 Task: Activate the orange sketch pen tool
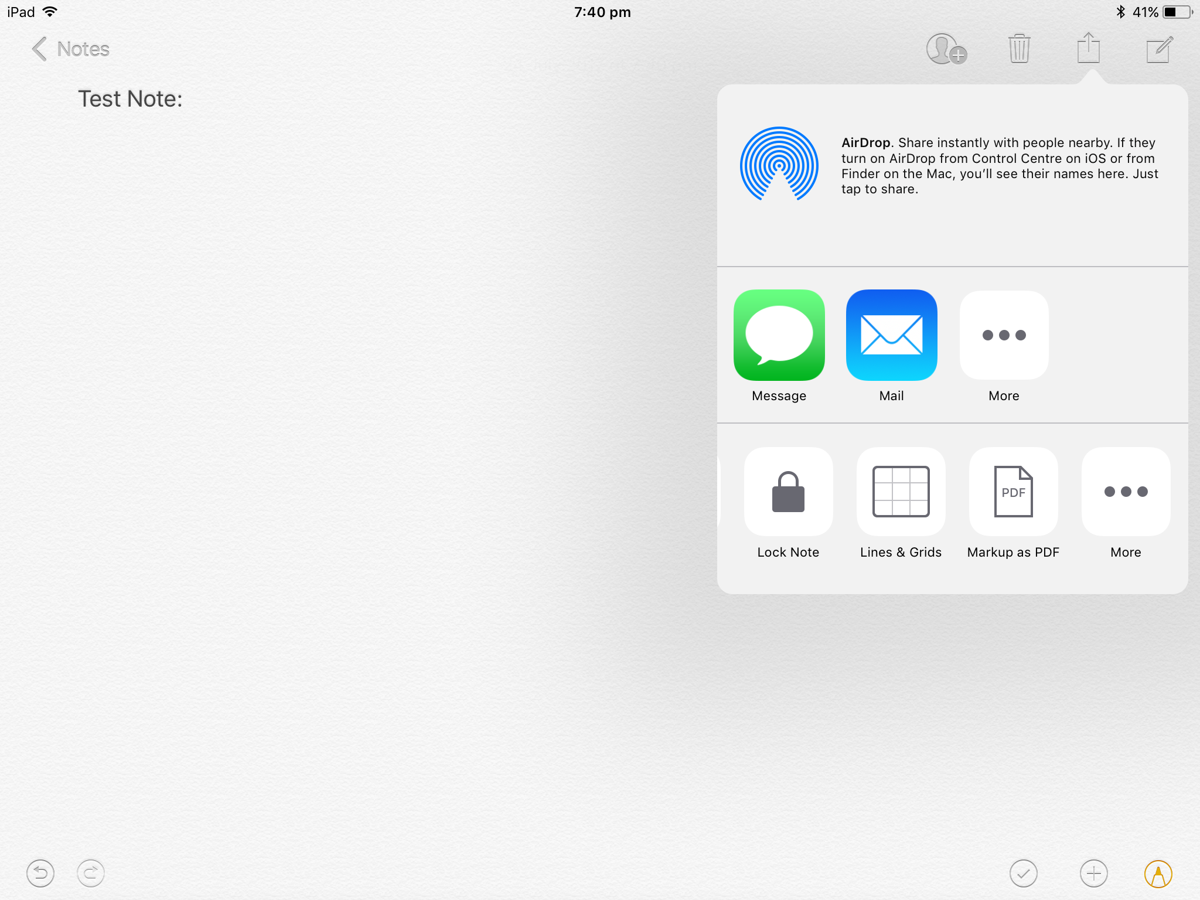1158,874
